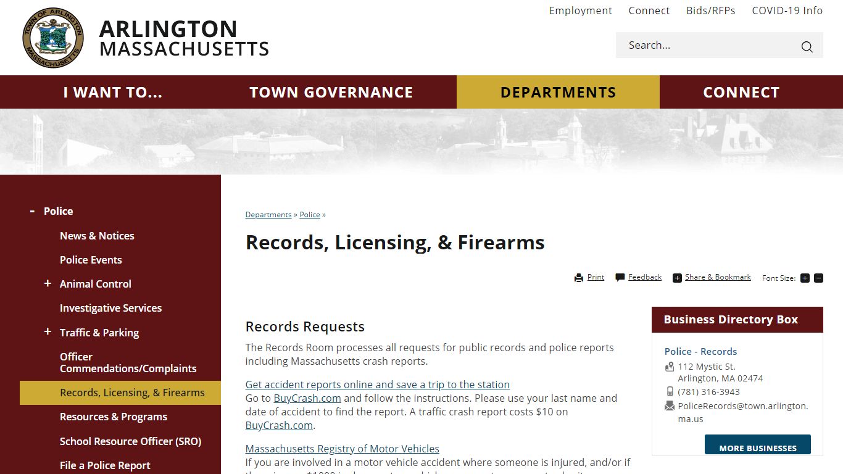Follow the BuyCrash.com link after $10
The height and width of the screenshot is (474, 843).
[x=279, y=425]
